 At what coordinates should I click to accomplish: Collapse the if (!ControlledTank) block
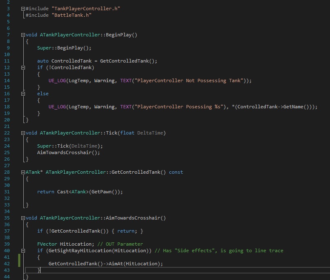click(23, 67)
